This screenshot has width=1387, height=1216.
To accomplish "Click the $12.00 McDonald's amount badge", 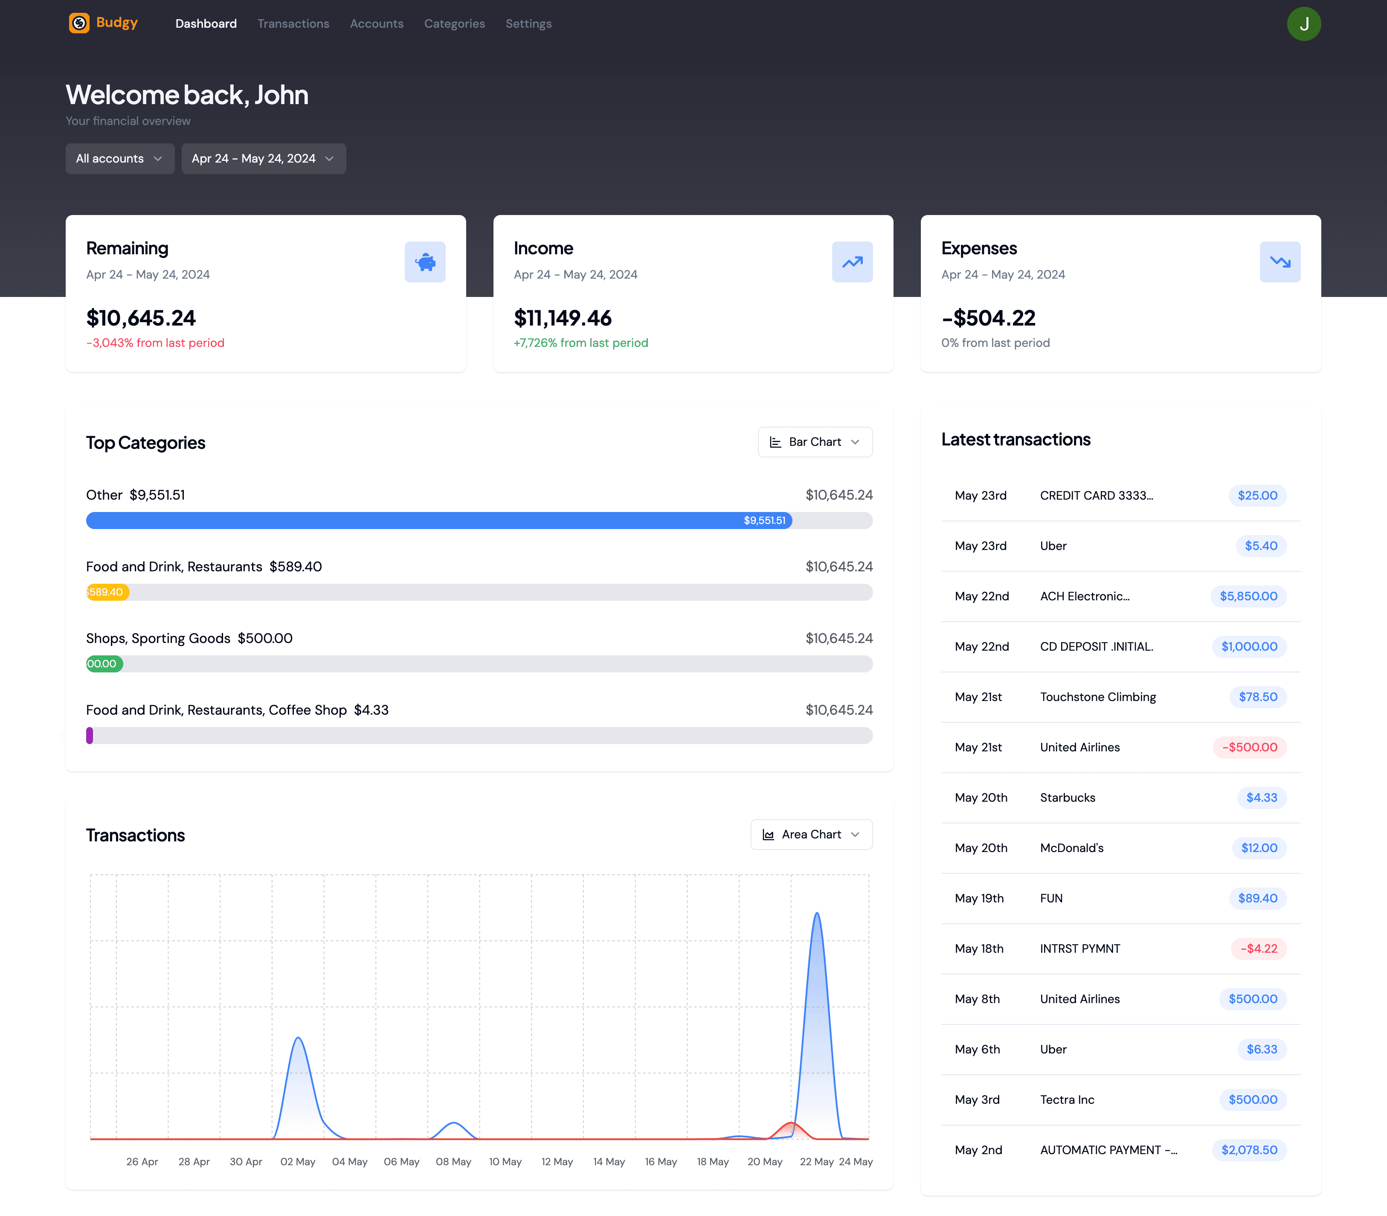I will click(1259, 848).
